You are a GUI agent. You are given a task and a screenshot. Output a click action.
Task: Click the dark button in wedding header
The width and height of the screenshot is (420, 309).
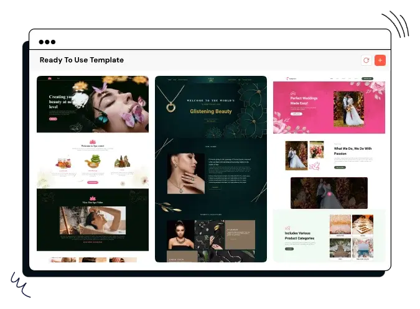coord(367,79)
